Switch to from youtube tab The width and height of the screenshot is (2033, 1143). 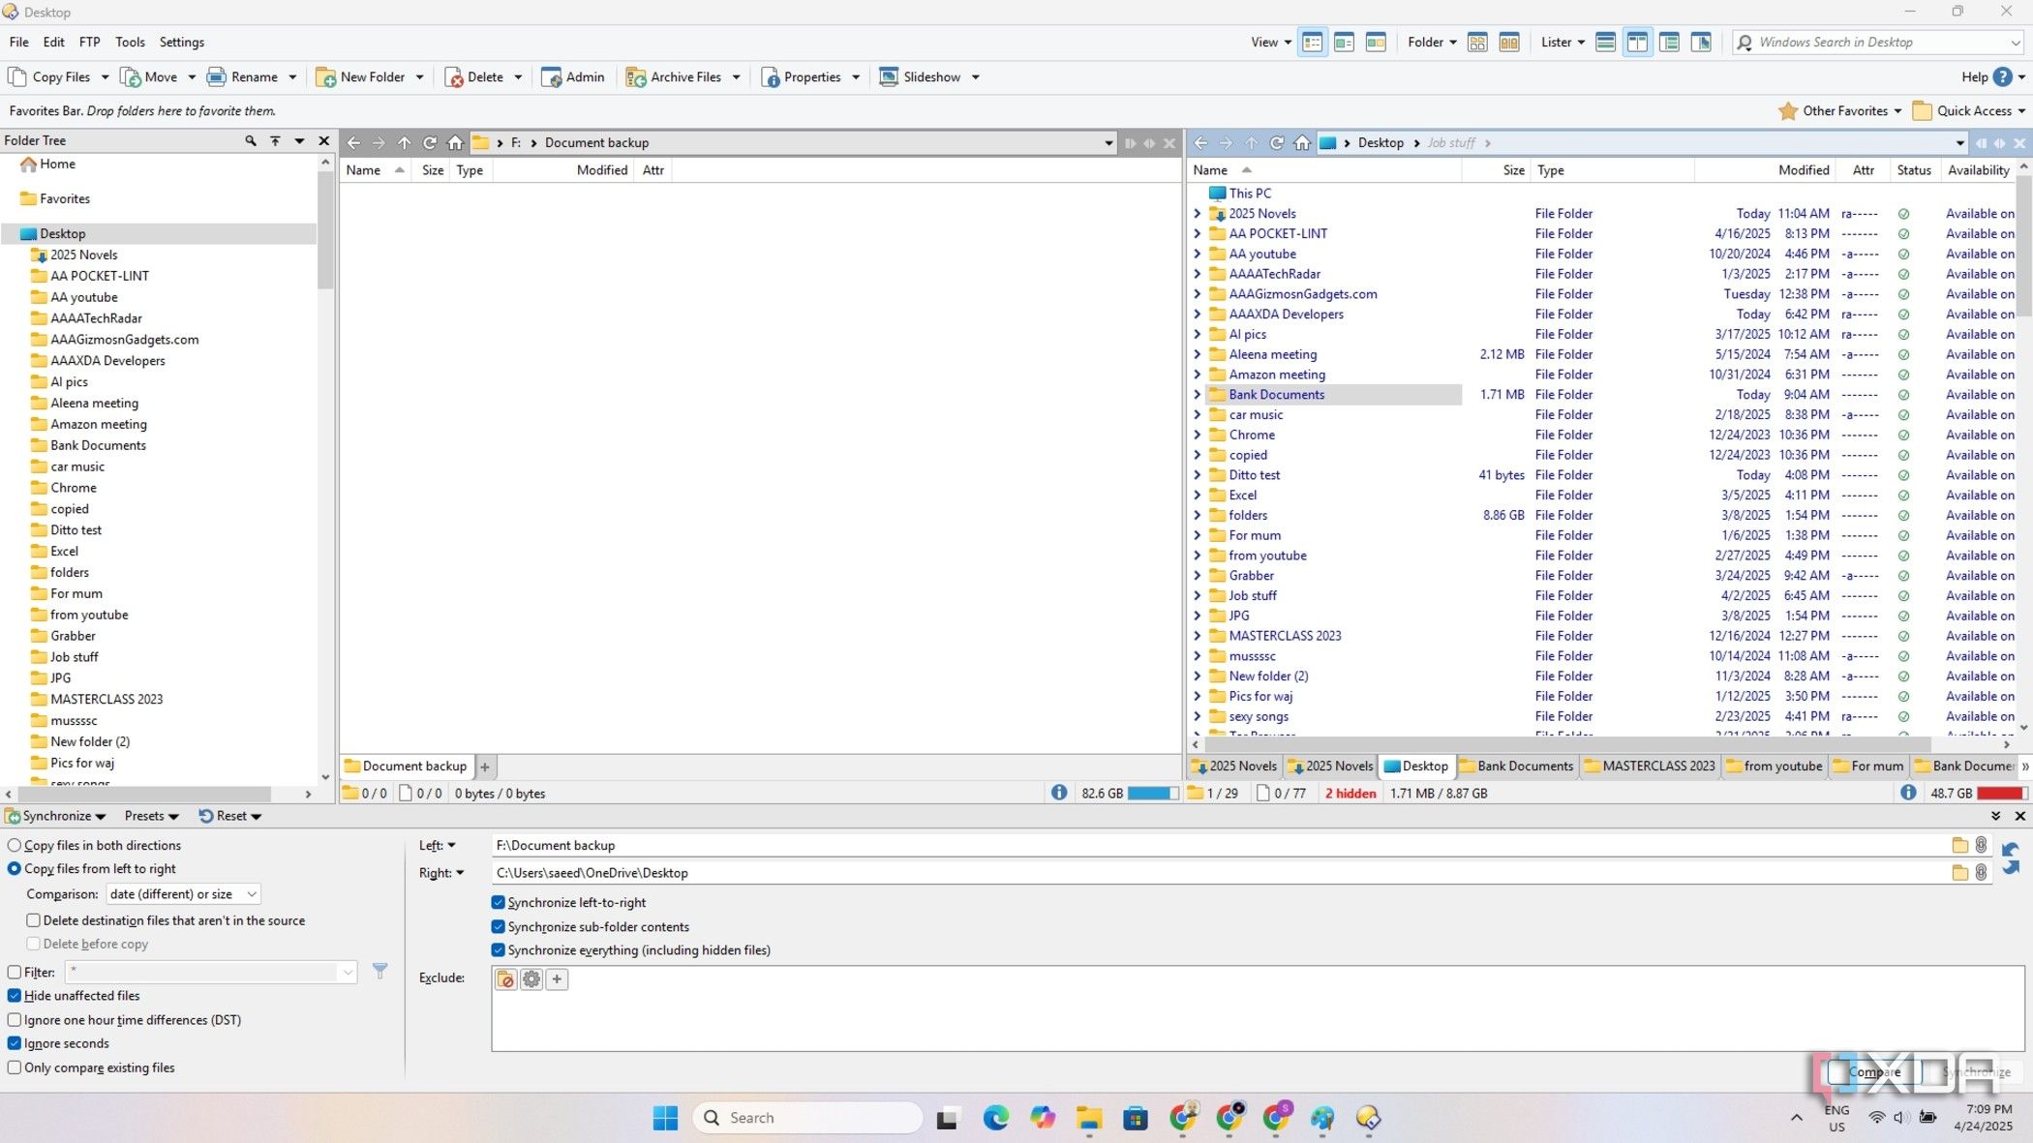[1774, 767]
